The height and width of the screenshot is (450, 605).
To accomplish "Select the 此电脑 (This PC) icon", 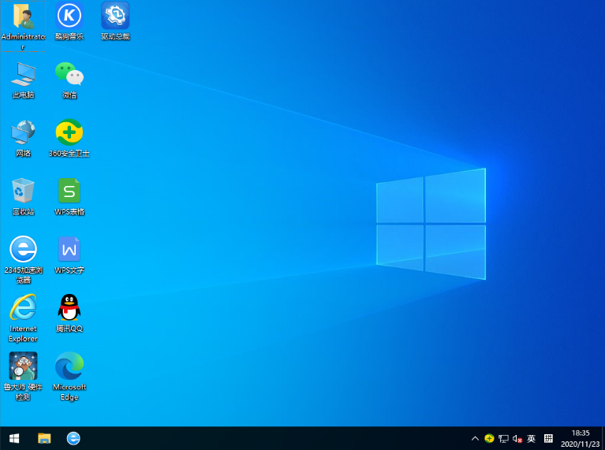I will (x=23, y=74).
